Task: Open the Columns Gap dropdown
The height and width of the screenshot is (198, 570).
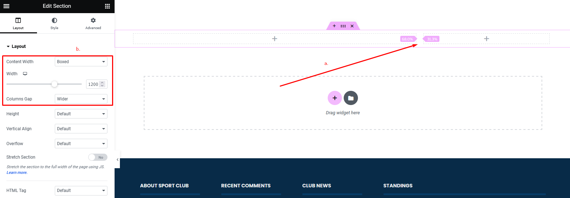Action: click(81, 99)
